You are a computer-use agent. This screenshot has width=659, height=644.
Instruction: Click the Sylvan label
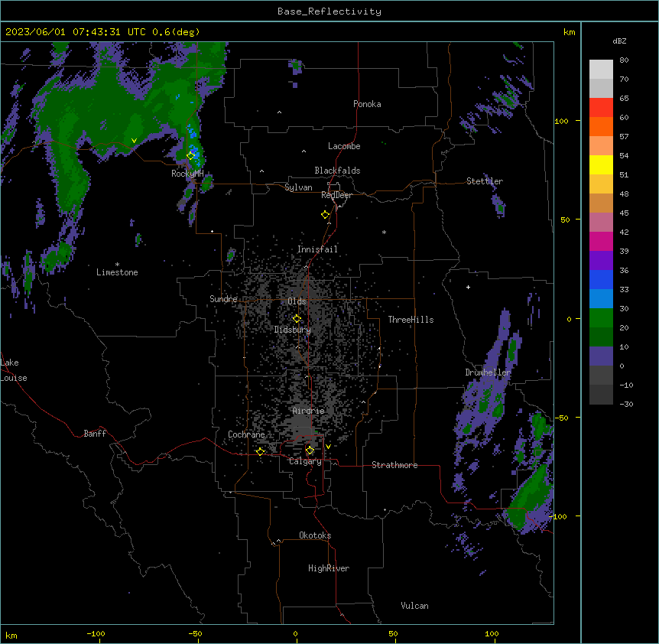point(298,187)
